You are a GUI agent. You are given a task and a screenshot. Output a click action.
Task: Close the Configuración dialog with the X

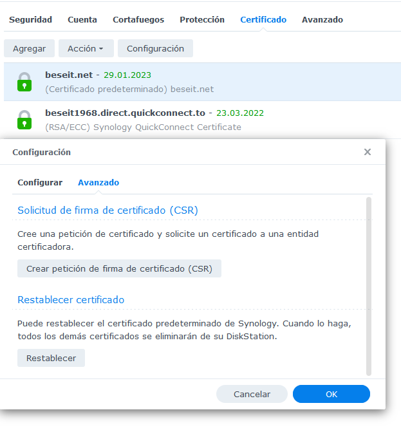pyautogui.click(x=368, y=153)
